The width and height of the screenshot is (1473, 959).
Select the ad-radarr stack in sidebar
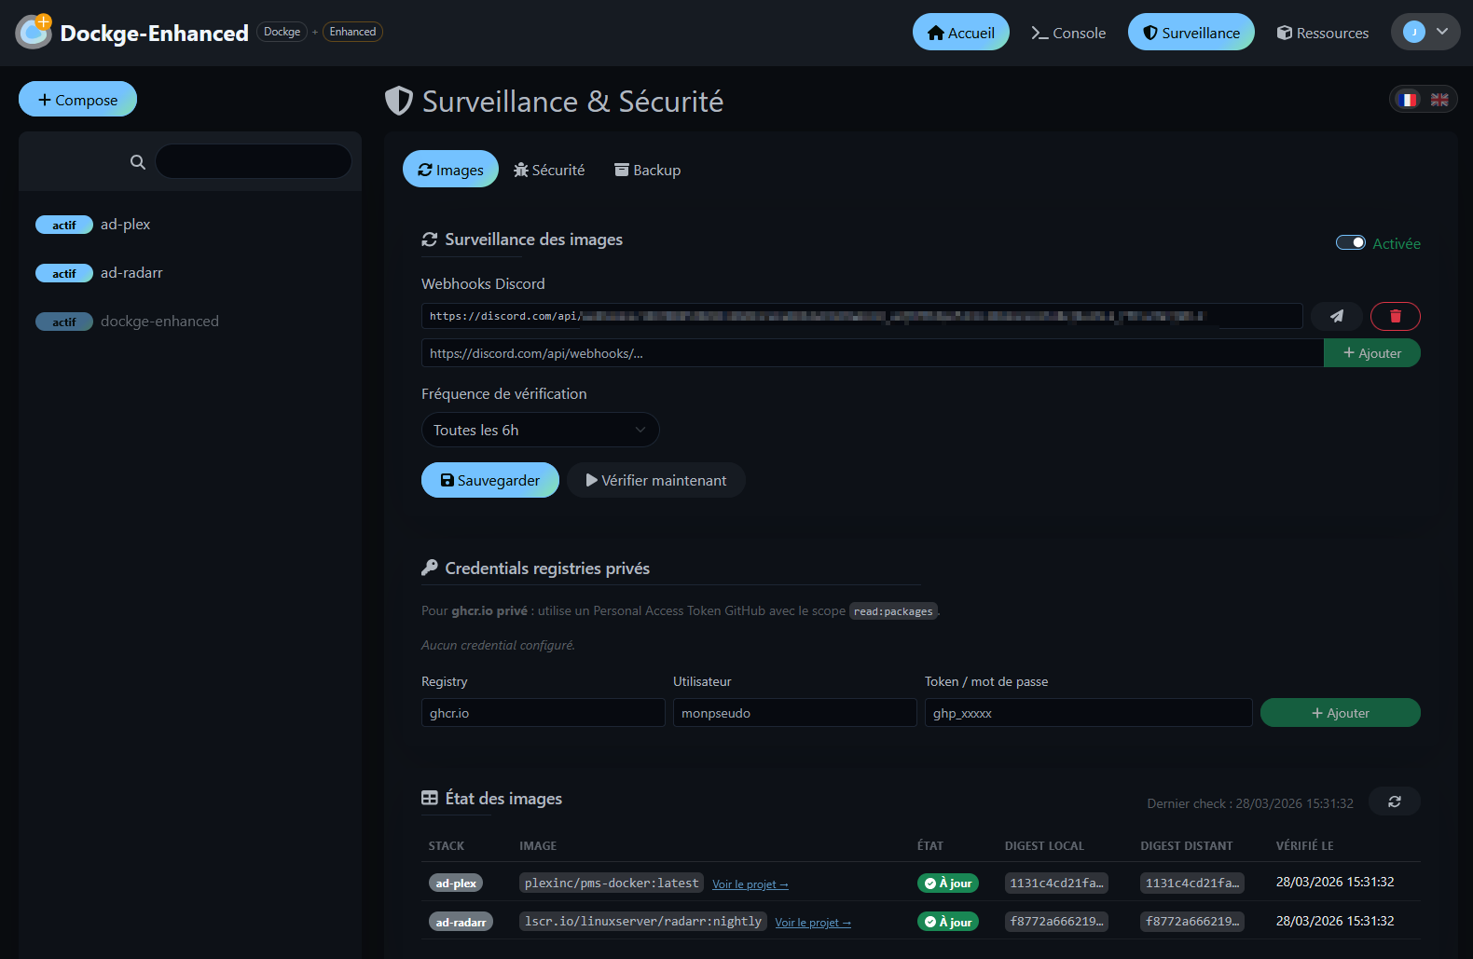click(x=131, y=273)
